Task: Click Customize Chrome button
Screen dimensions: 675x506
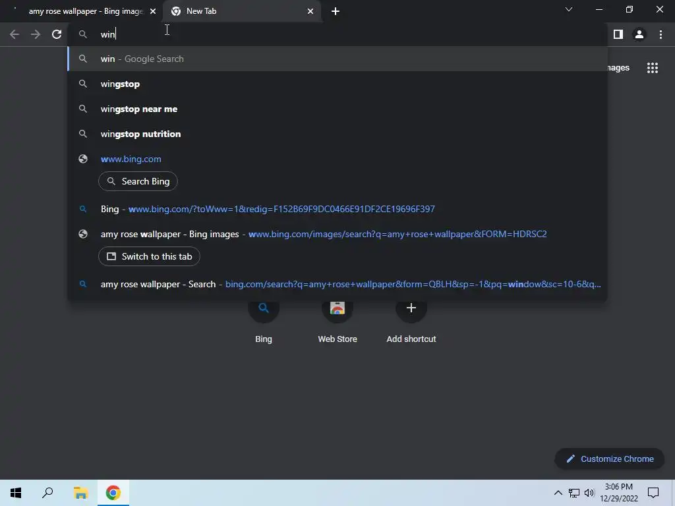Action: pos(610,459)
